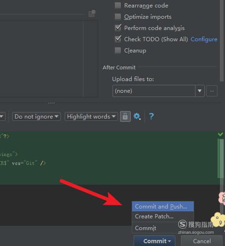Click the Commit split button

(x=154, y=241)
